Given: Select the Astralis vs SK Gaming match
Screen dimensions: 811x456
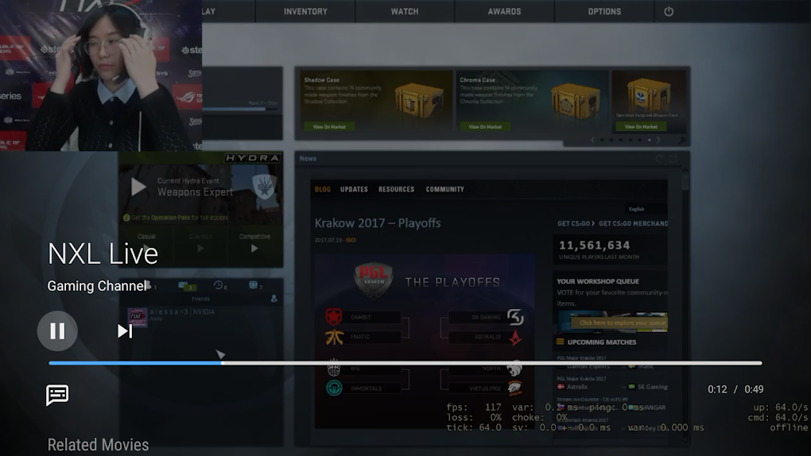Looking at the screenshot, I should tap(612, 387).
